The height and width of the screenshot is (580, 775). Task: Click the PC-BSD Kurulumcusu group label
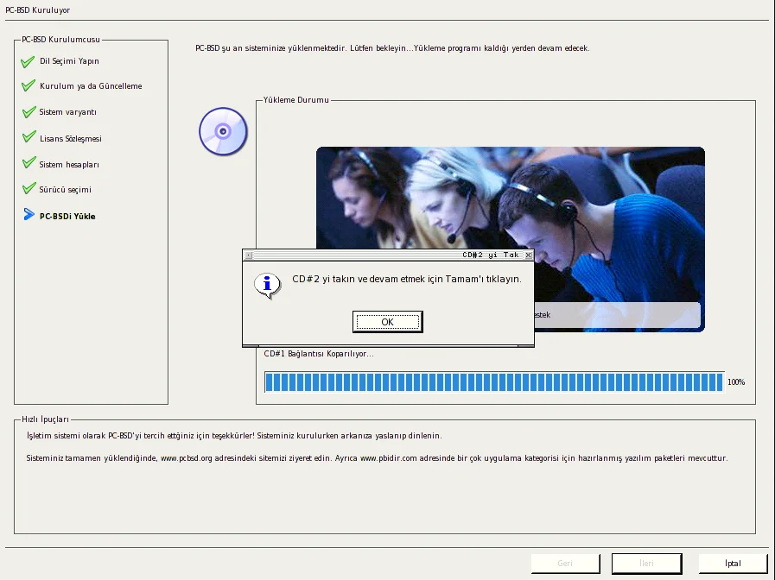pyautogui.click(x=60, y=40)
